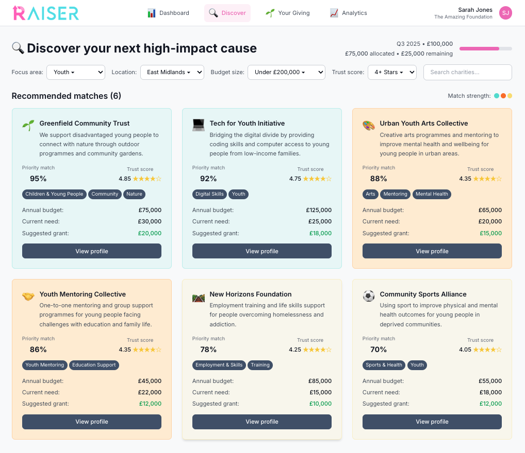The image size is (525, 453).
Task: Click the Mental Health tag
Action: 432,194
